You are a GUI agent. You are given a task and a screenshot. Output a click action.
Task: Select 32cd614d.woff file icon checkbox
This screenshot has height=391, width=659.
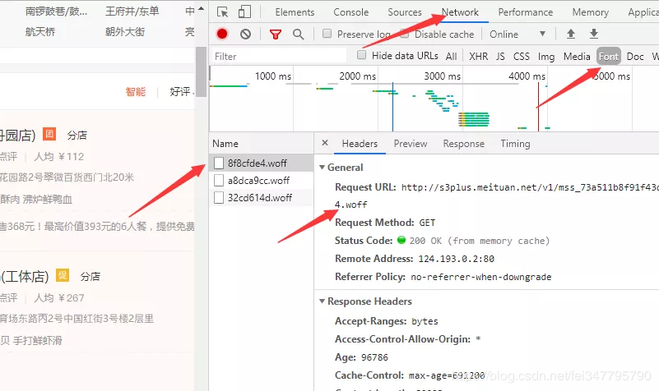(x=219, y=198)
